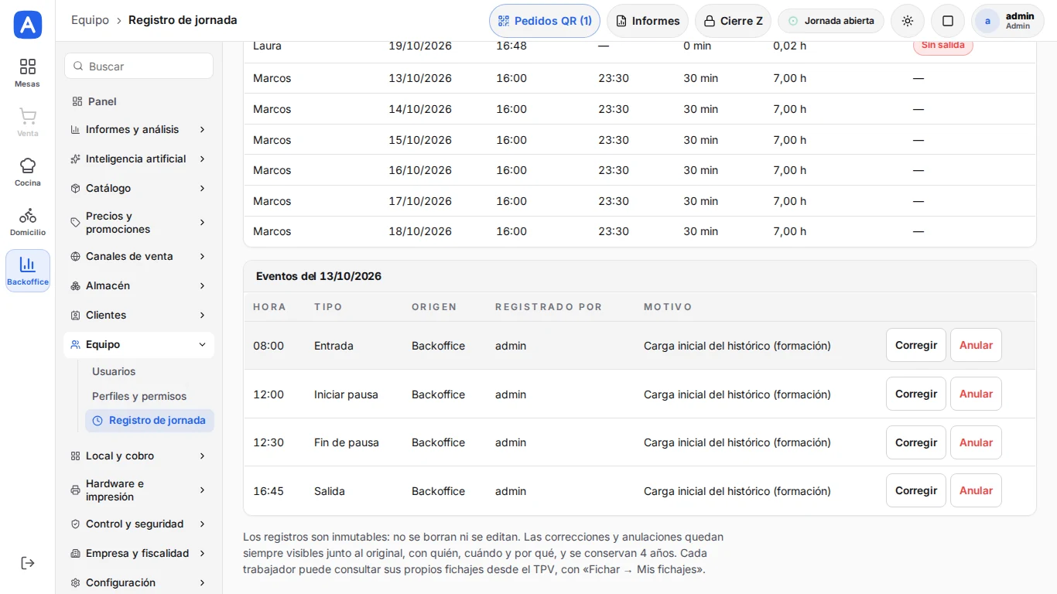Screen dimensions: 1057x594
Task: Click the app logo icon
Action: 28,25
